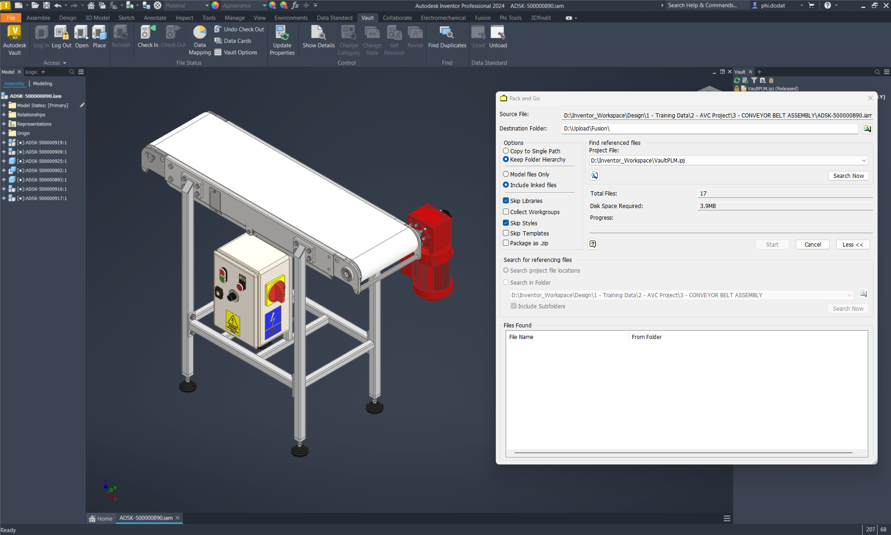The width and height of the screenshot is (891, 535).
Task: Click the Log Out vault icon
Action: pyautogui.click(x=61, y=37)
